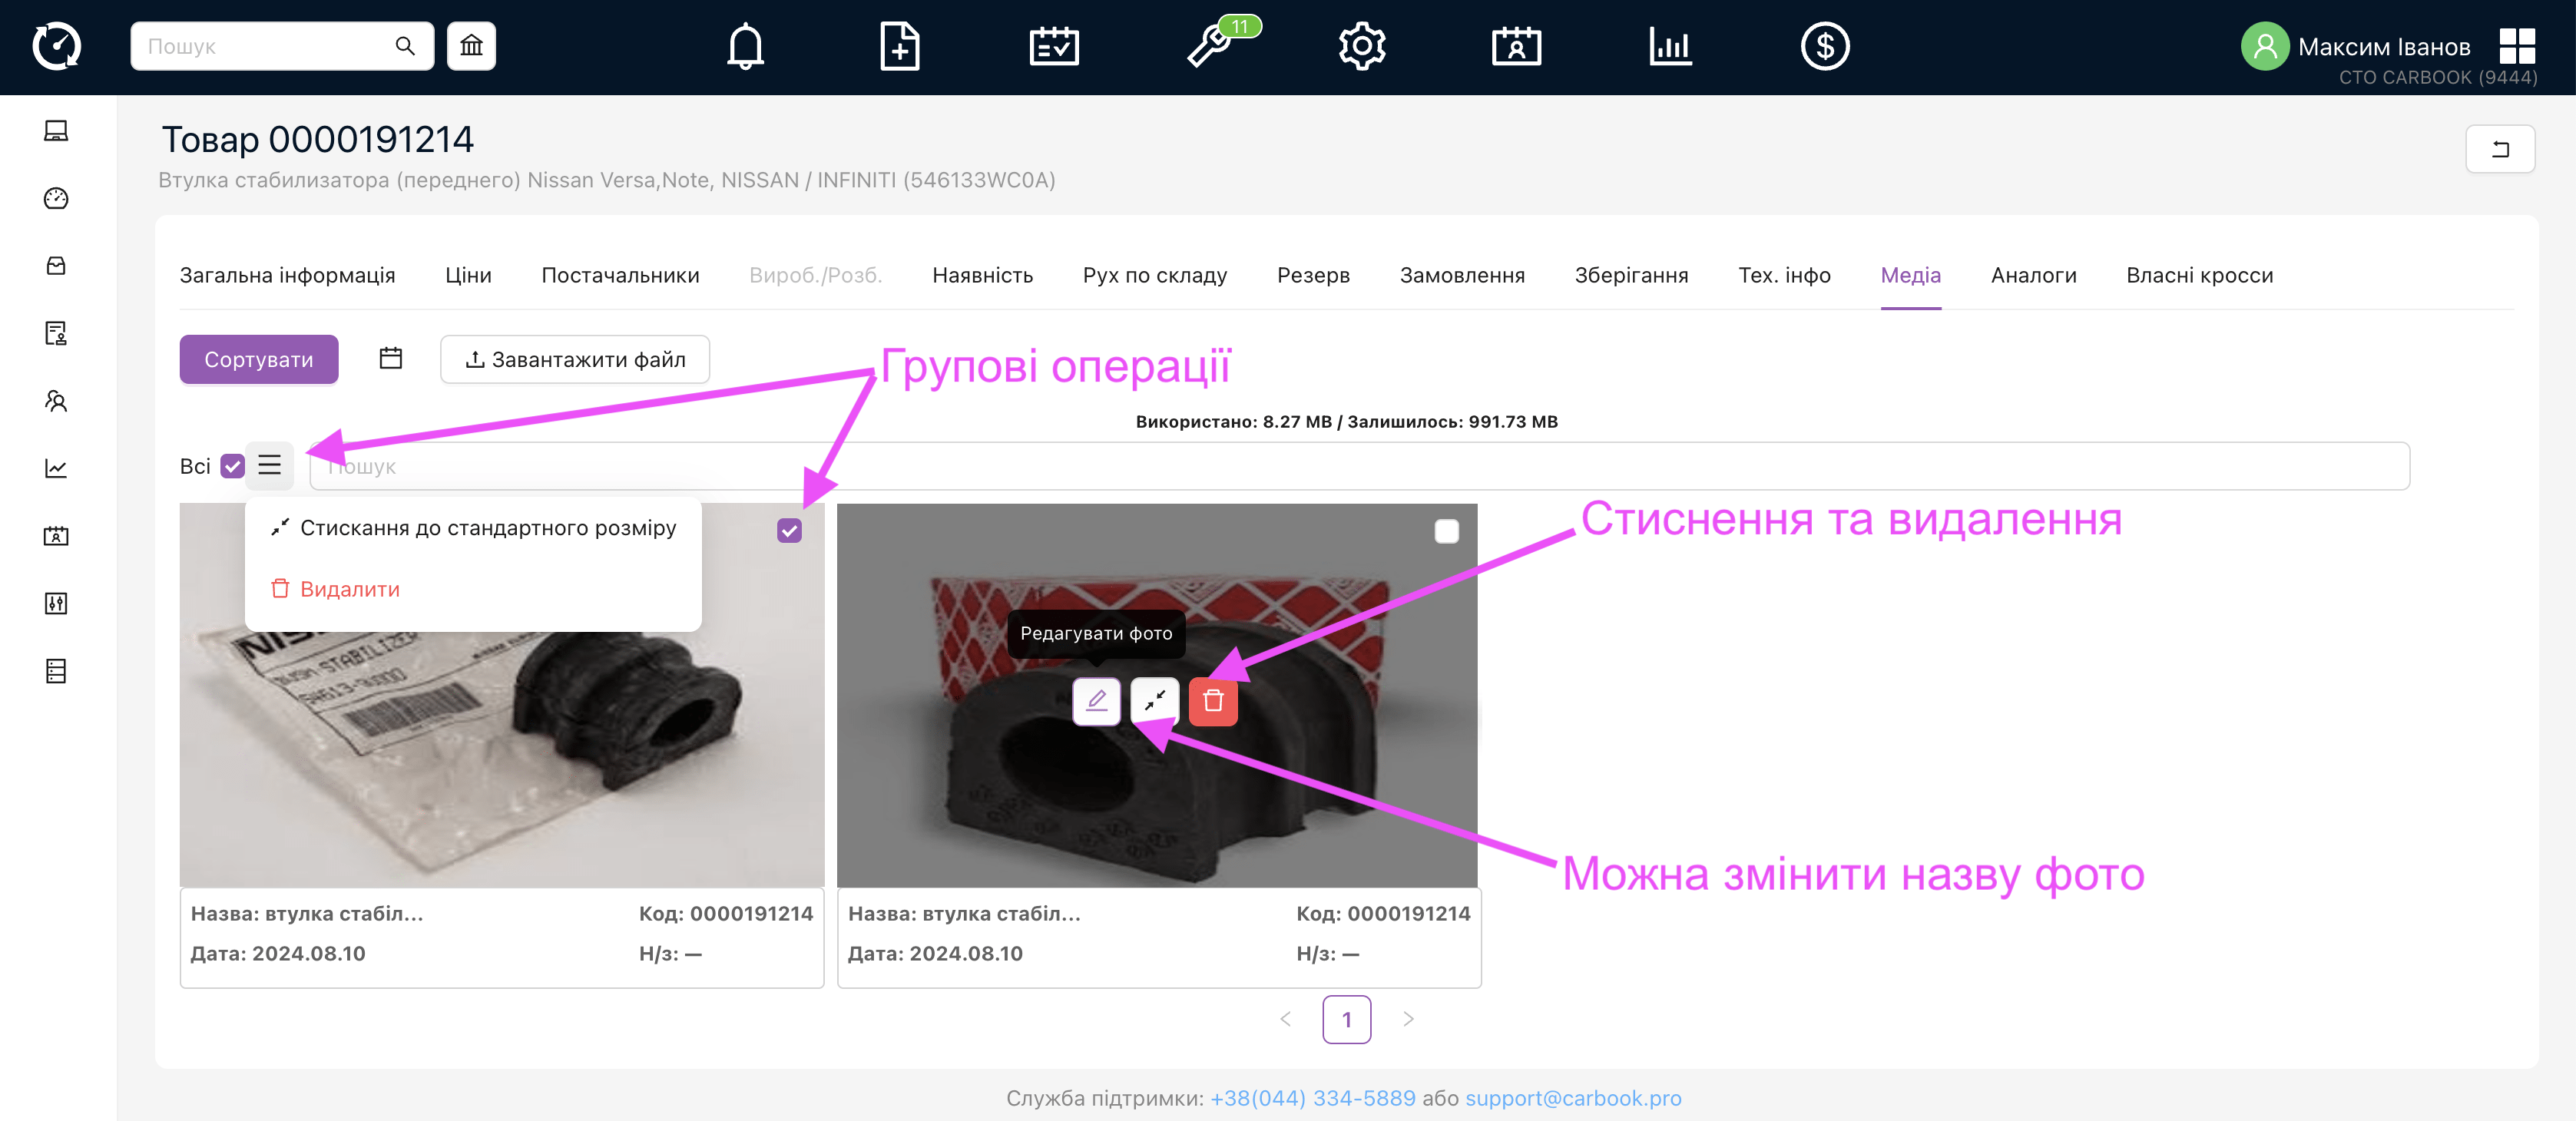The height and width of the screenshot is (1121, 2576).
Task: Toggle the 'Всі' select all checkbox
Action: coord(233,466)
